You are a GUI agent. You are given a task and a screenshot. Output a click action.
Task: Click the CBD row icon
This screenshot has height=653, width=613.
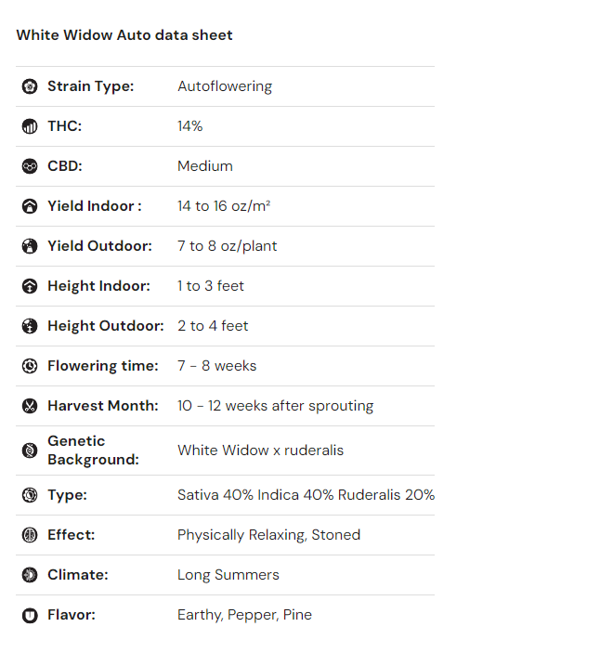[x=30, y=166]
